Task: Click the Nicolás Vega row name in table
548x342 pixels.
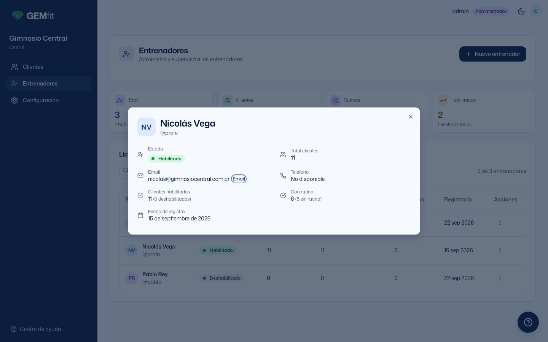Action: [159, 247]
